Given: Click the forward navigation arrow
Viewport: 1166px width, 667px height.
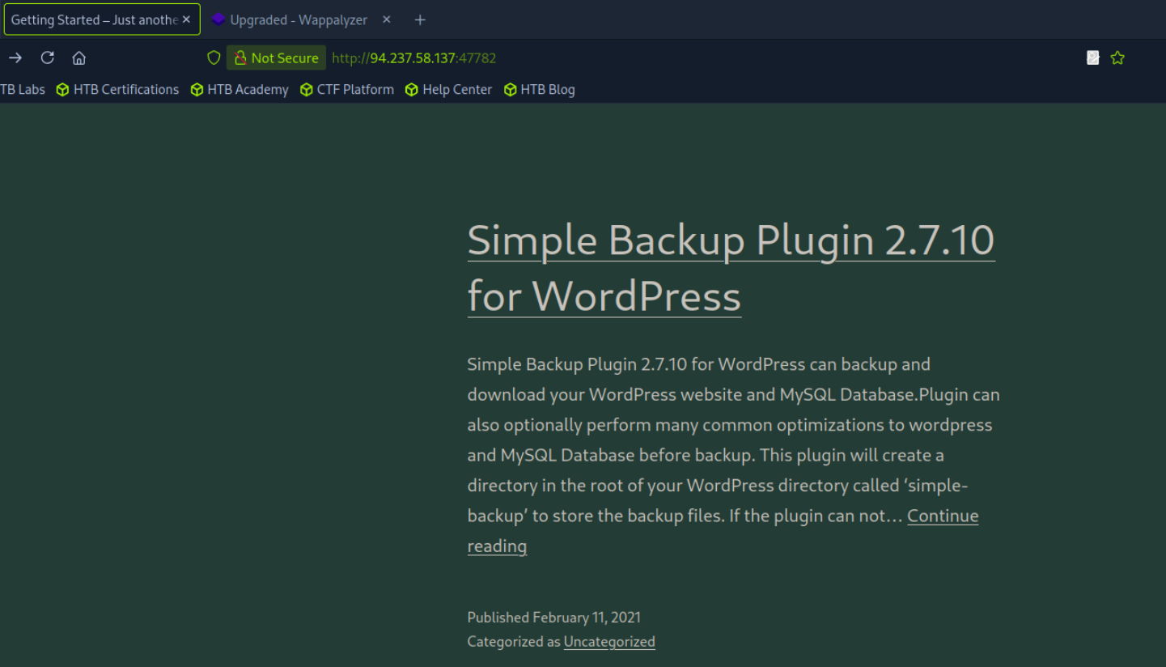Looking at the screenshot, I should click(15, 57).
